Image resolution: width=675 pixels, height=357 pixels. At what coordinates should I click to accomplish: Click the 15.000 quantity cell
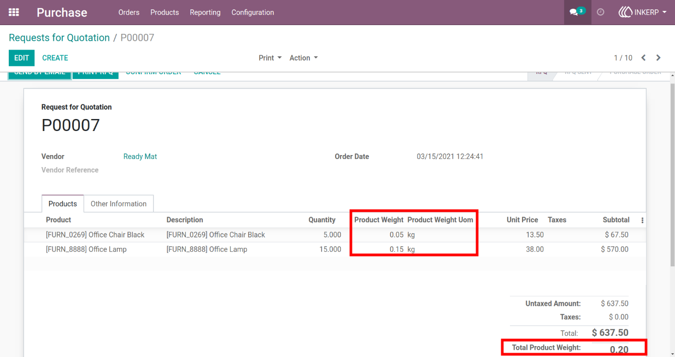pos(330,249)
